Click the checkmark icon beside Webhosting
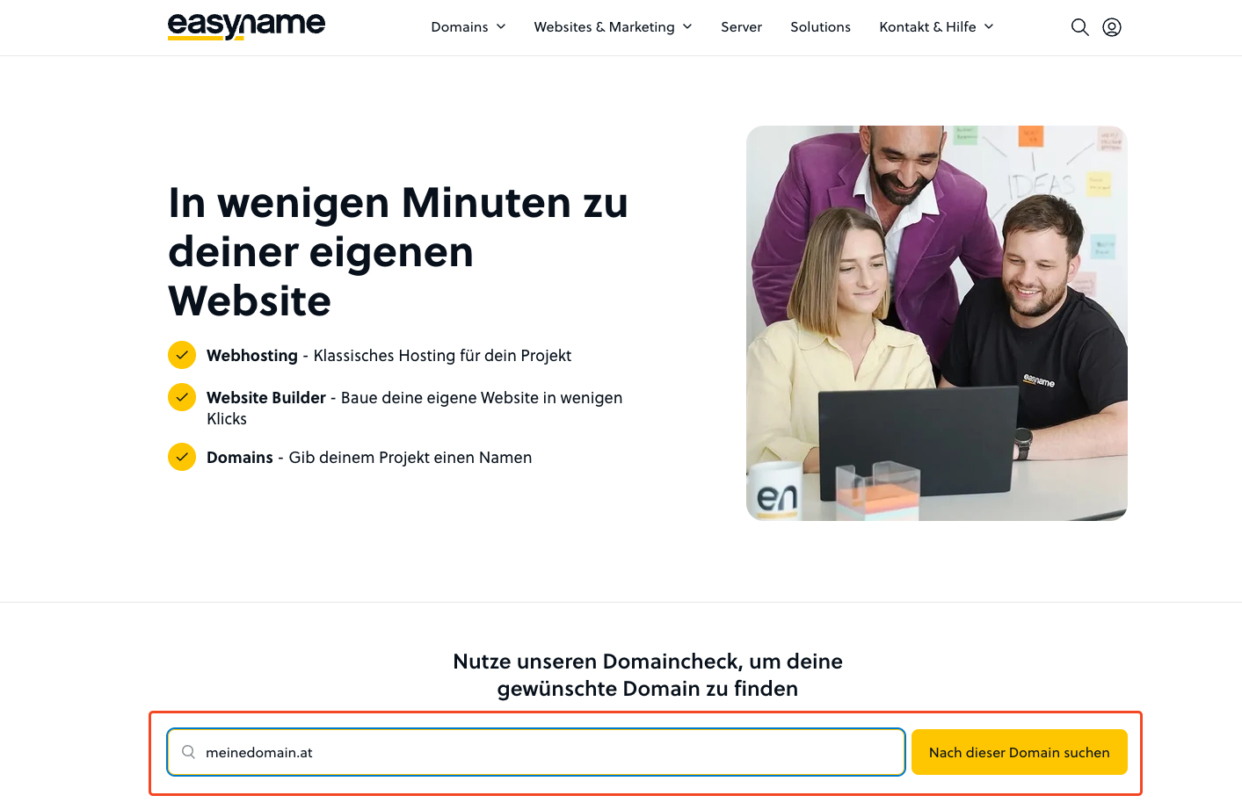 pos(182,355)
